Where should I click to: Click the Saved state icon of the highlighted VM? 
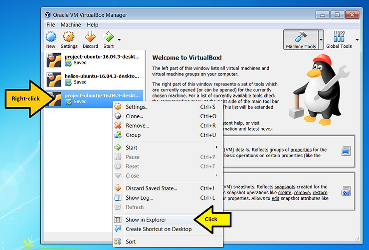[68, 102]
